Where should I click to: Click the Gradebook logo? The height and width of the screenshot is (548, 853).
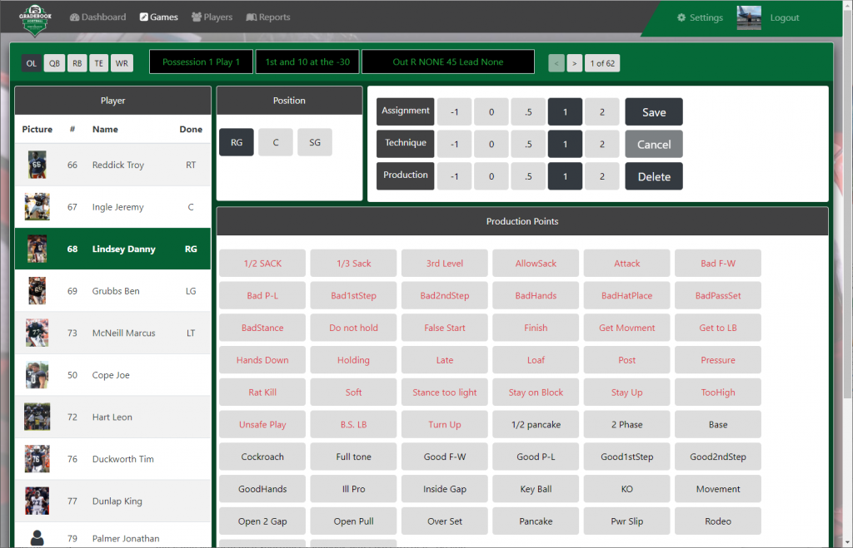point(35,20)
